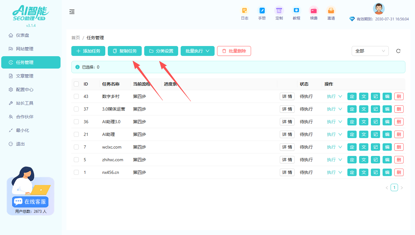Toggle the select-all checkbox in table header
This screenshot has height=235, width=415.
point(76,84)
